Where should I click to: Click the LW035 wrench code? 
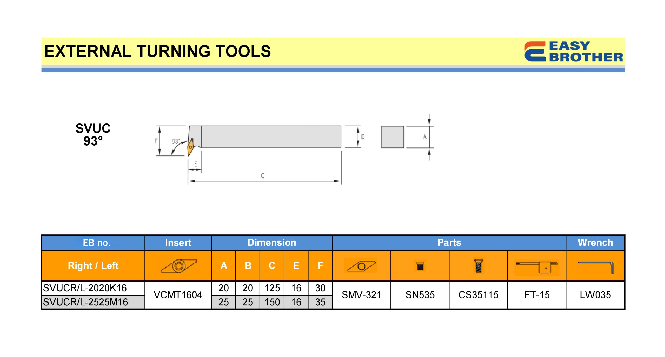pos(595,295)
